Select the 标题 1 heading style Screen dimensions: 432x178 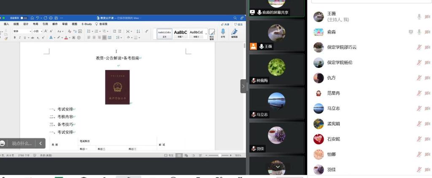(181, 33)
